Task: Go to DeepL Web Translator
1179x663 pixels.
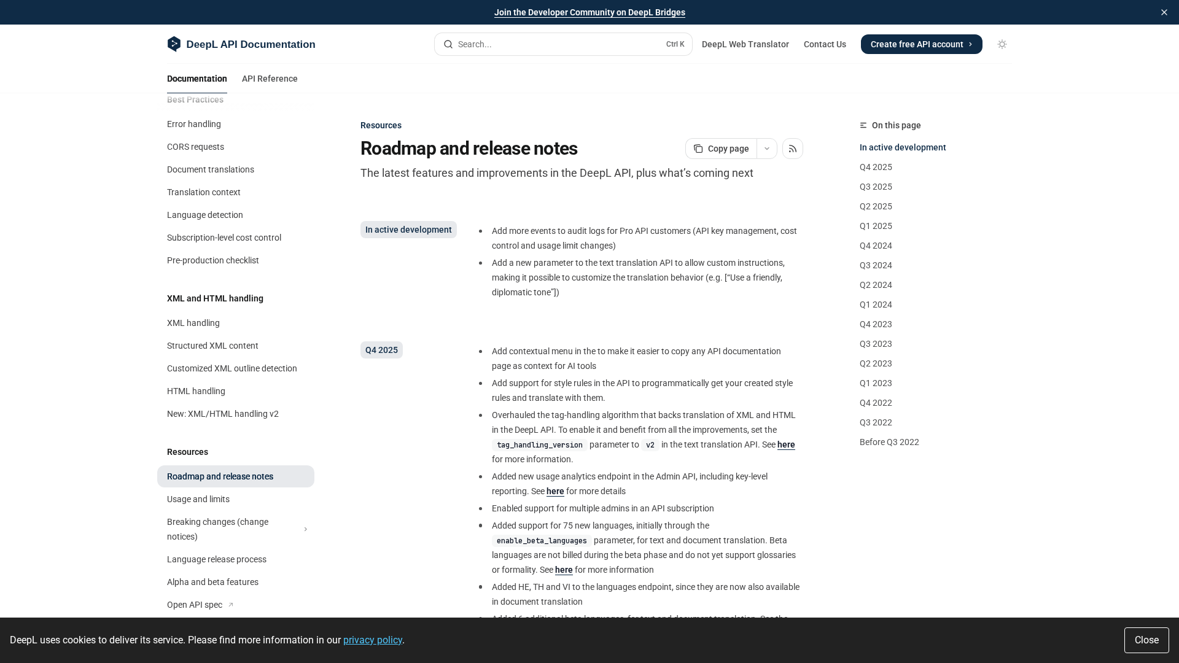Action: [x=745, y=44]
